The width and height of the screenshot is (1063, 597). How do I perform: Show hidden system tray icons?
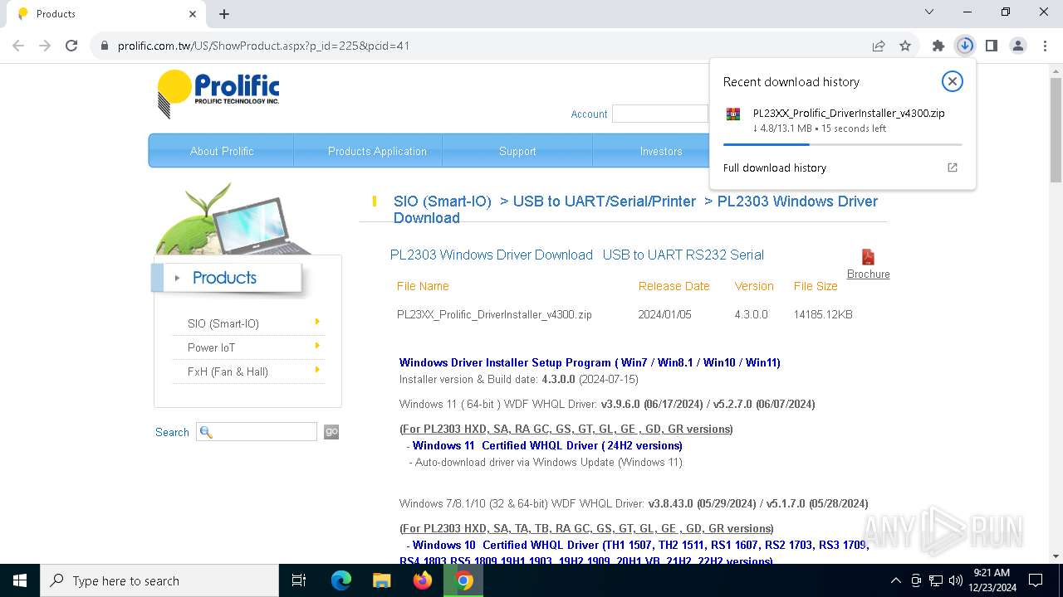coord(895,580)
